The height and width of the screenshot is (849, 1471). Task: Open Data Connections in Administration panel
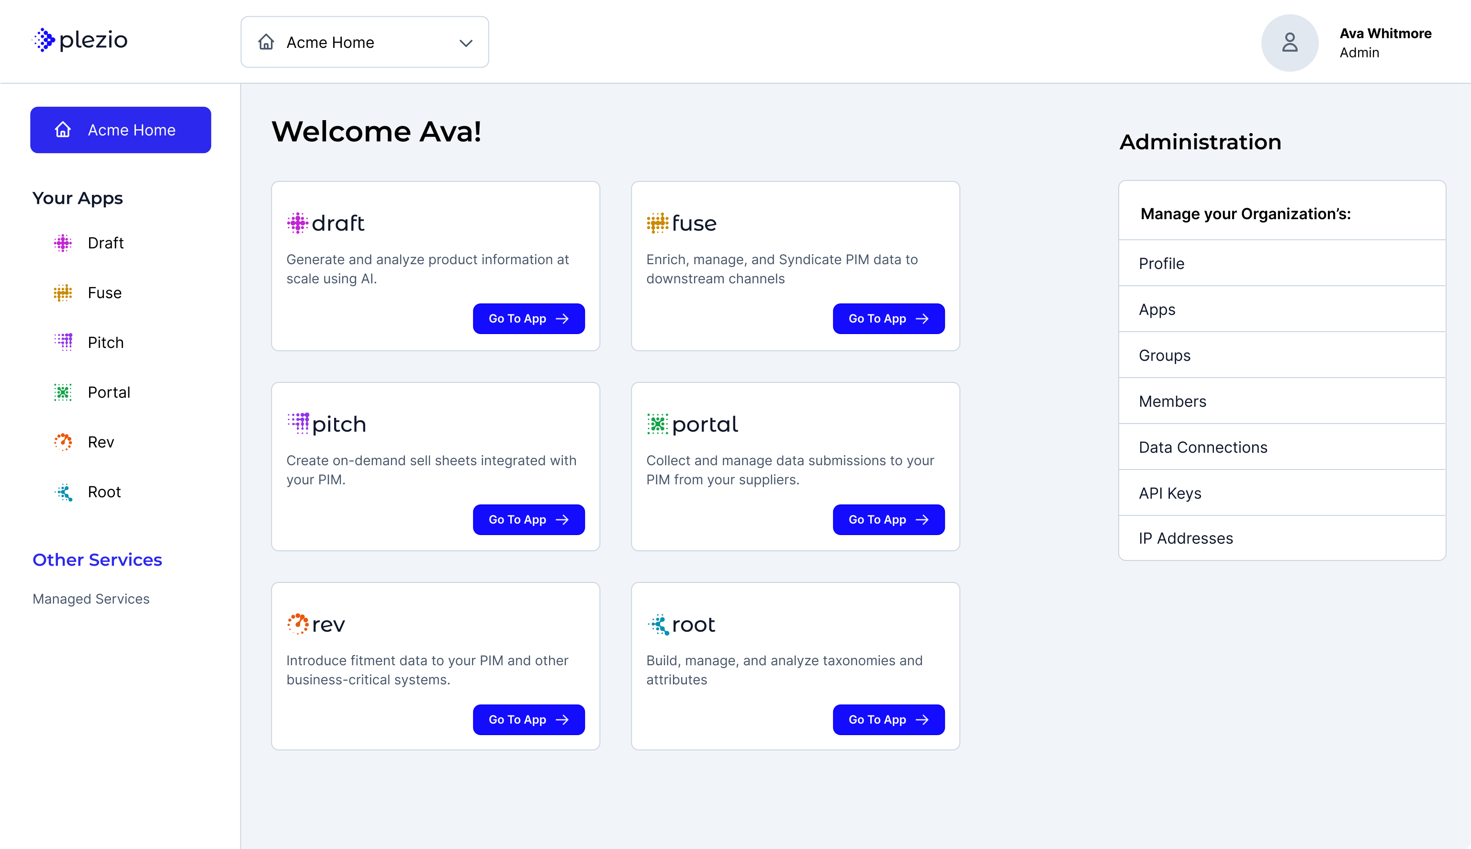pyautogui.click(x=1202, y=447)
